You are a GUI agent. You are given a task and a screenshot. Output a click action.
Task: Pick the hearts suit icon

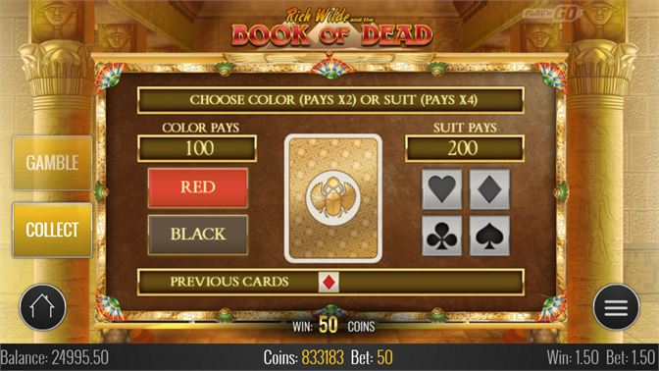point(441,189)
